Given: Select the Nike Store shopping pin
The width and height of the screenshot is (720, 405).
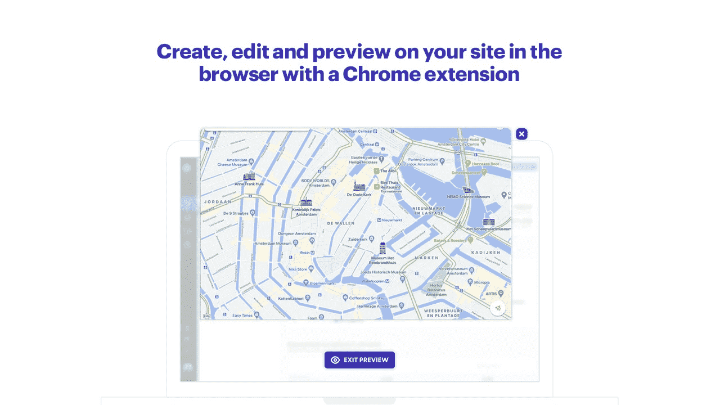Looking at the screenshot, I should point(312,269).
